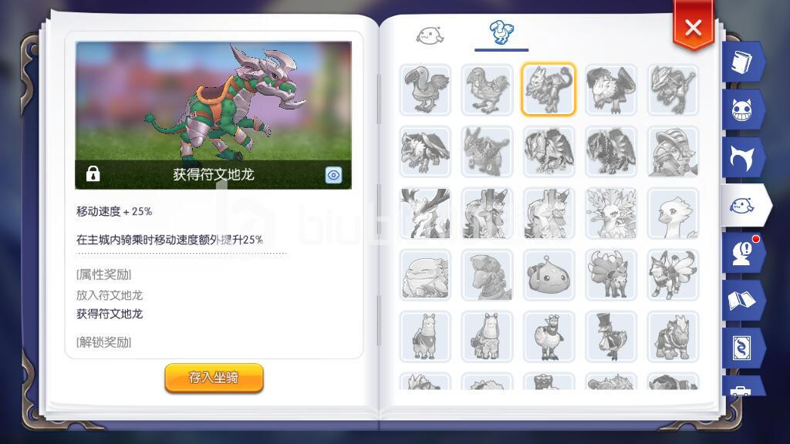Select the antlered deer mount thumbnail
Viewport: 790px width, 444px height.
tap(425, 213)
